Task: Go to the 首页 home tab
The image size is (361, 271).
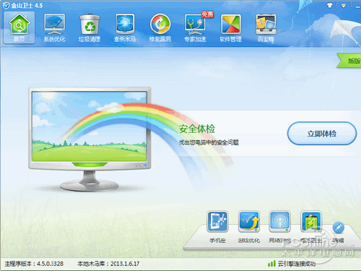Action: tap(19, 27)
